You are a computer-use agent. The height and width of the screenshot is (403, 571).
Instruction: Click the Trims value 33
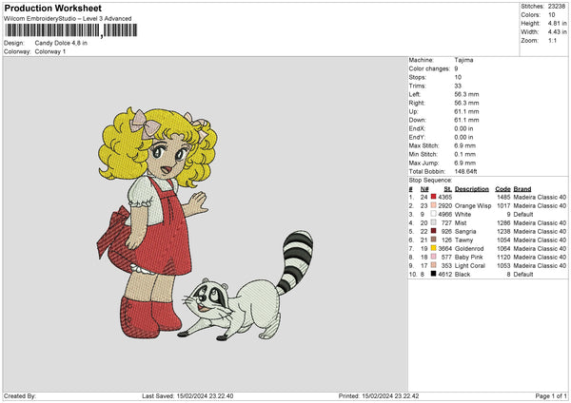coord(458,86)
